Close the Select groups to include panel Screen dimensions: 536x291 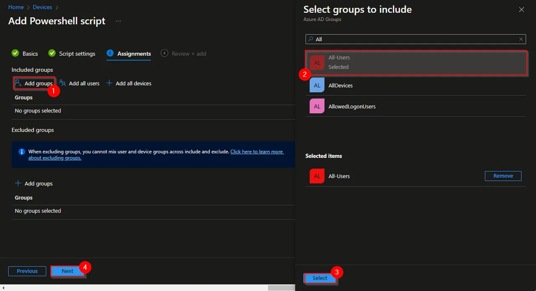pos(521,9)
